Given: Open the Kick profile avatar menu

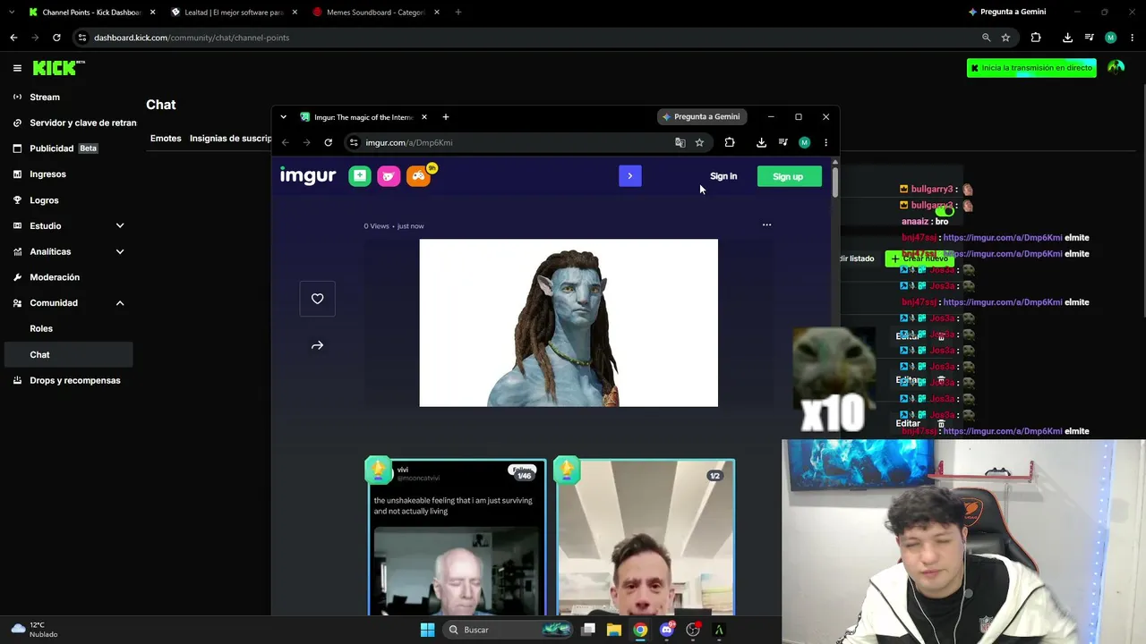Looking at the screenshot, I should [1116, 68].
